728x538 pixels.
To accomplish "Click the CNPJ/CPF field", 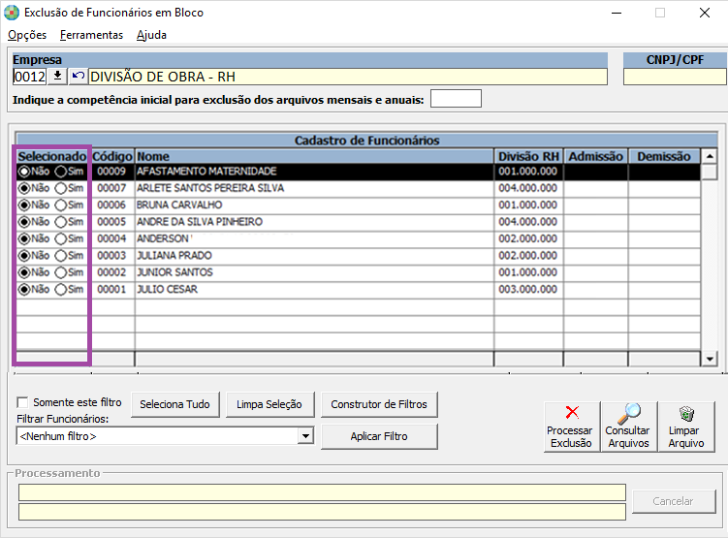I will (x=675, y=77).
